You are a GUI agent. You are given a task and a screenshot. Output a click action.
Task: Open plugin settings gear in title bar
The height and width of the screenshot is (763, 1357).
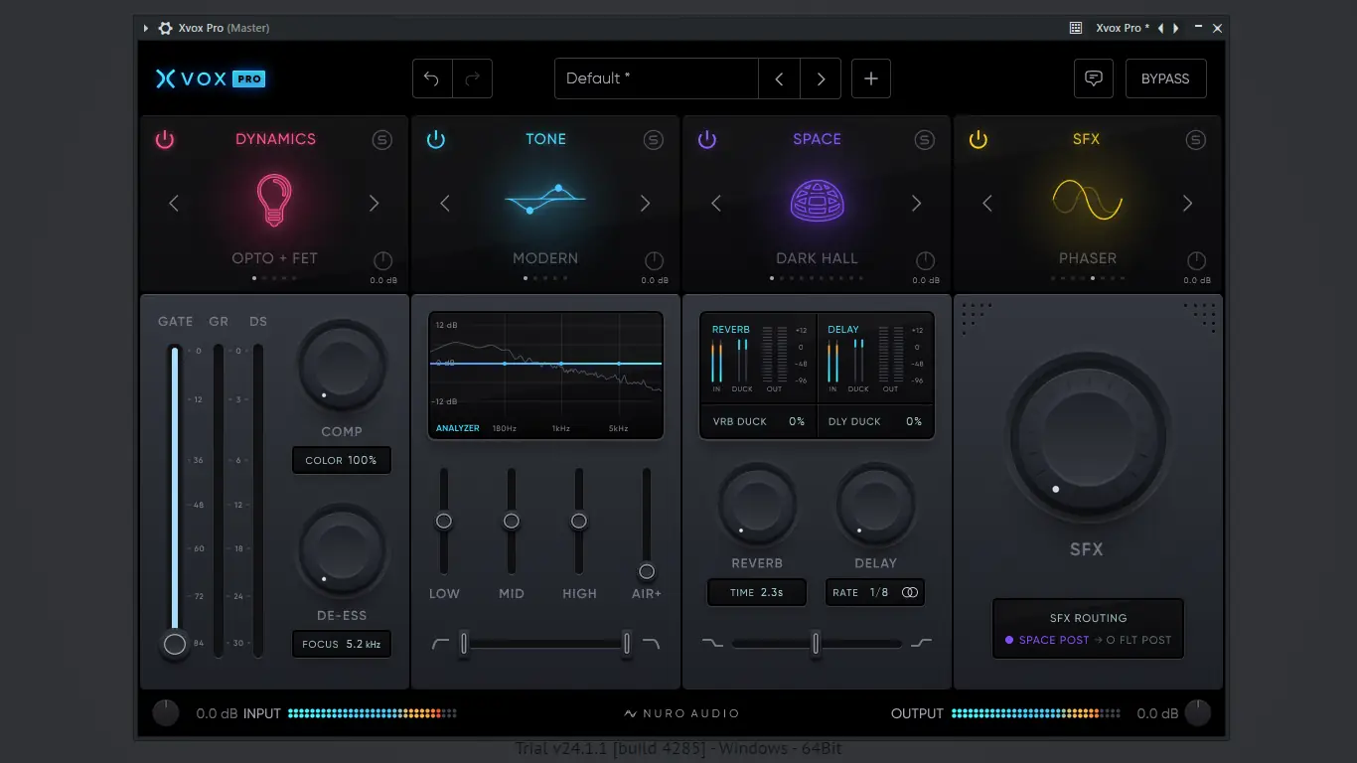point(165,28)
